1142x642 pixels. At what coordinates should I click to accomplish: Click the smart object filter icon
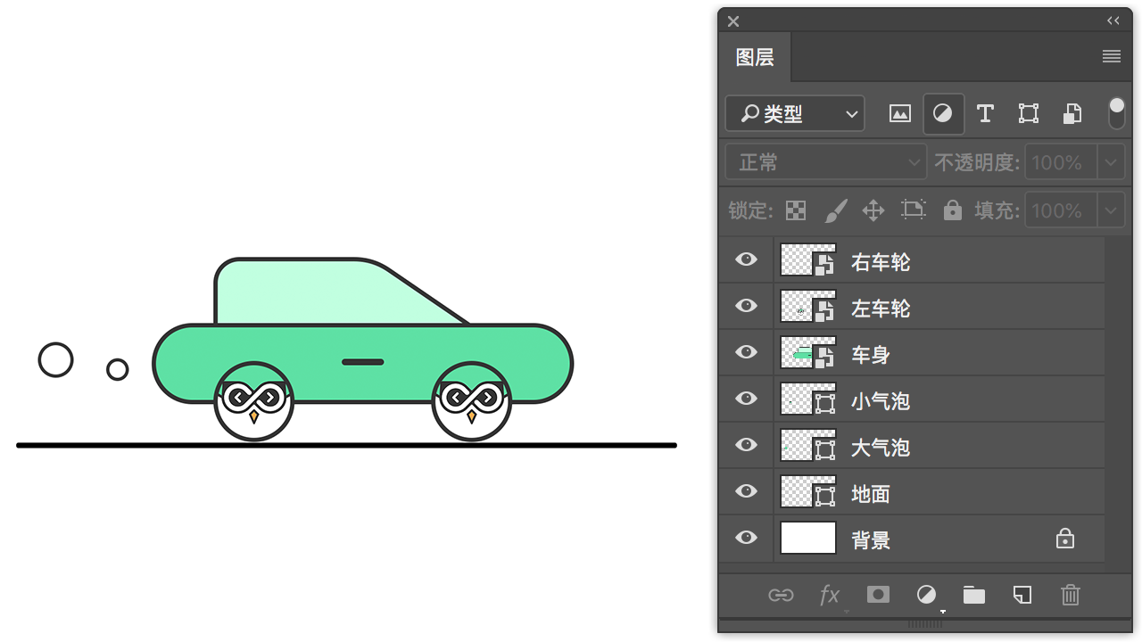click(x=1072, y=114)
